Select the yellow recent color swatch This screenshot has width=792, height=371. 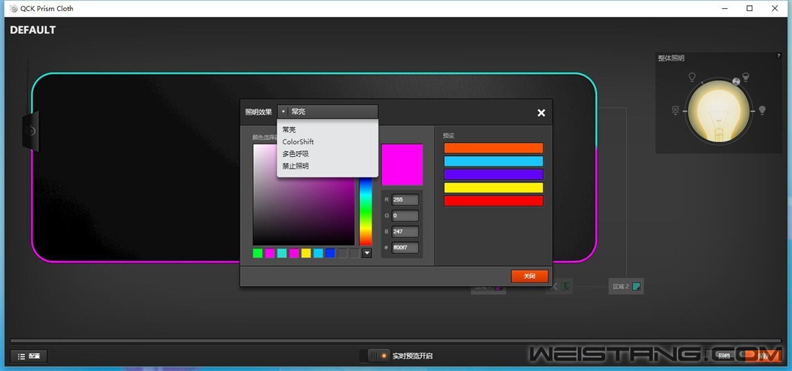point(306,254)
